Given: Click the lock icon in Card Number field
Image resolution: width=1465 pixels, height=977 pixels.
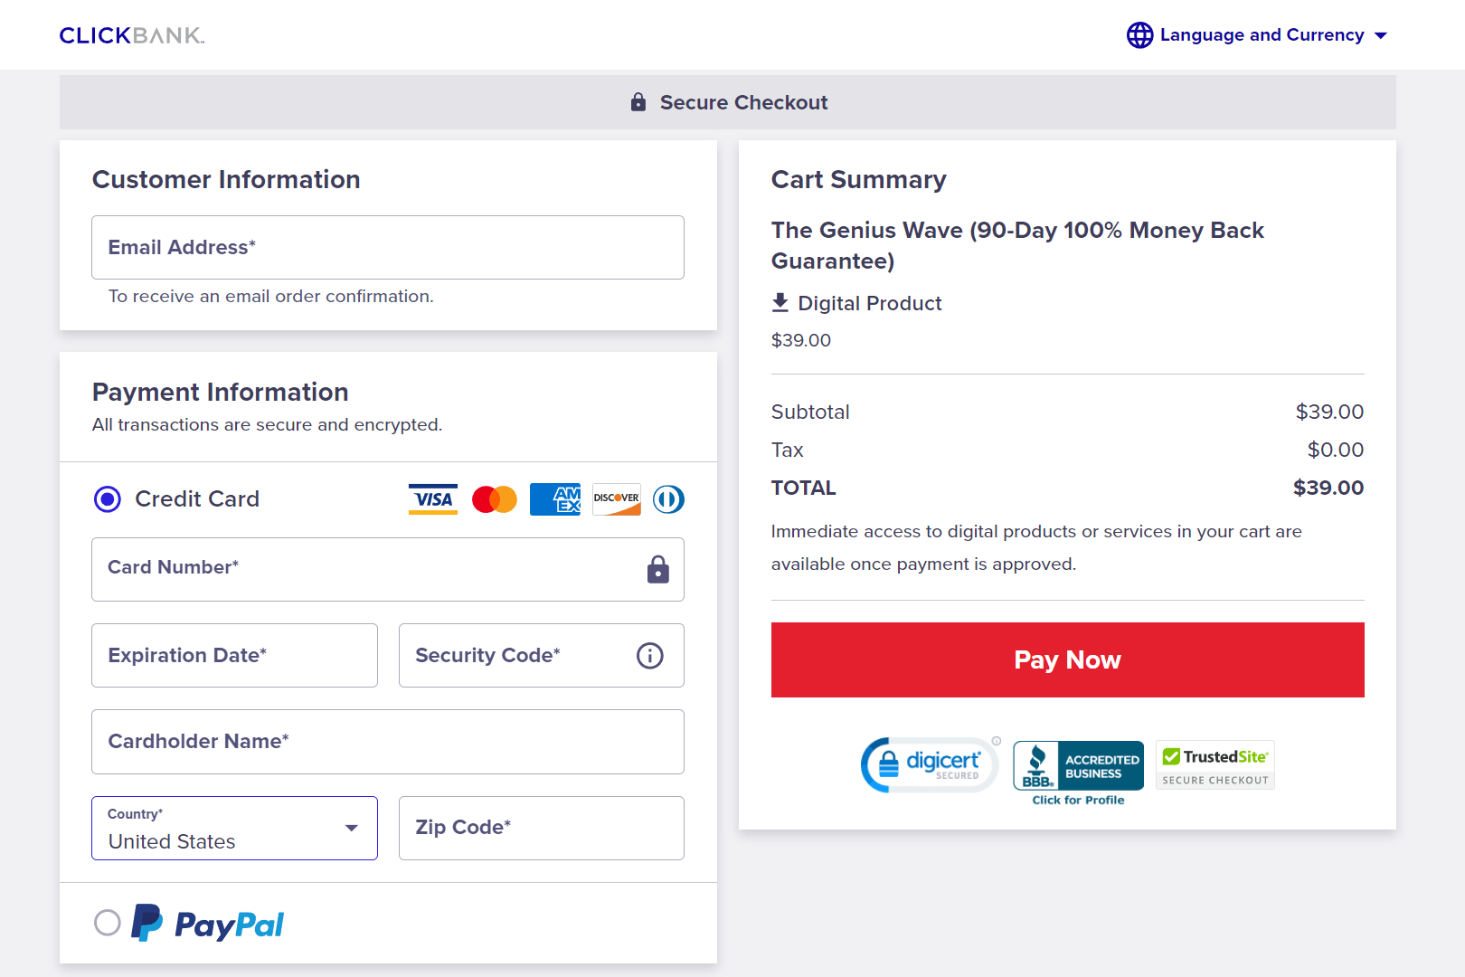Looking at the screenshot, I should click(x=658, y=569).
